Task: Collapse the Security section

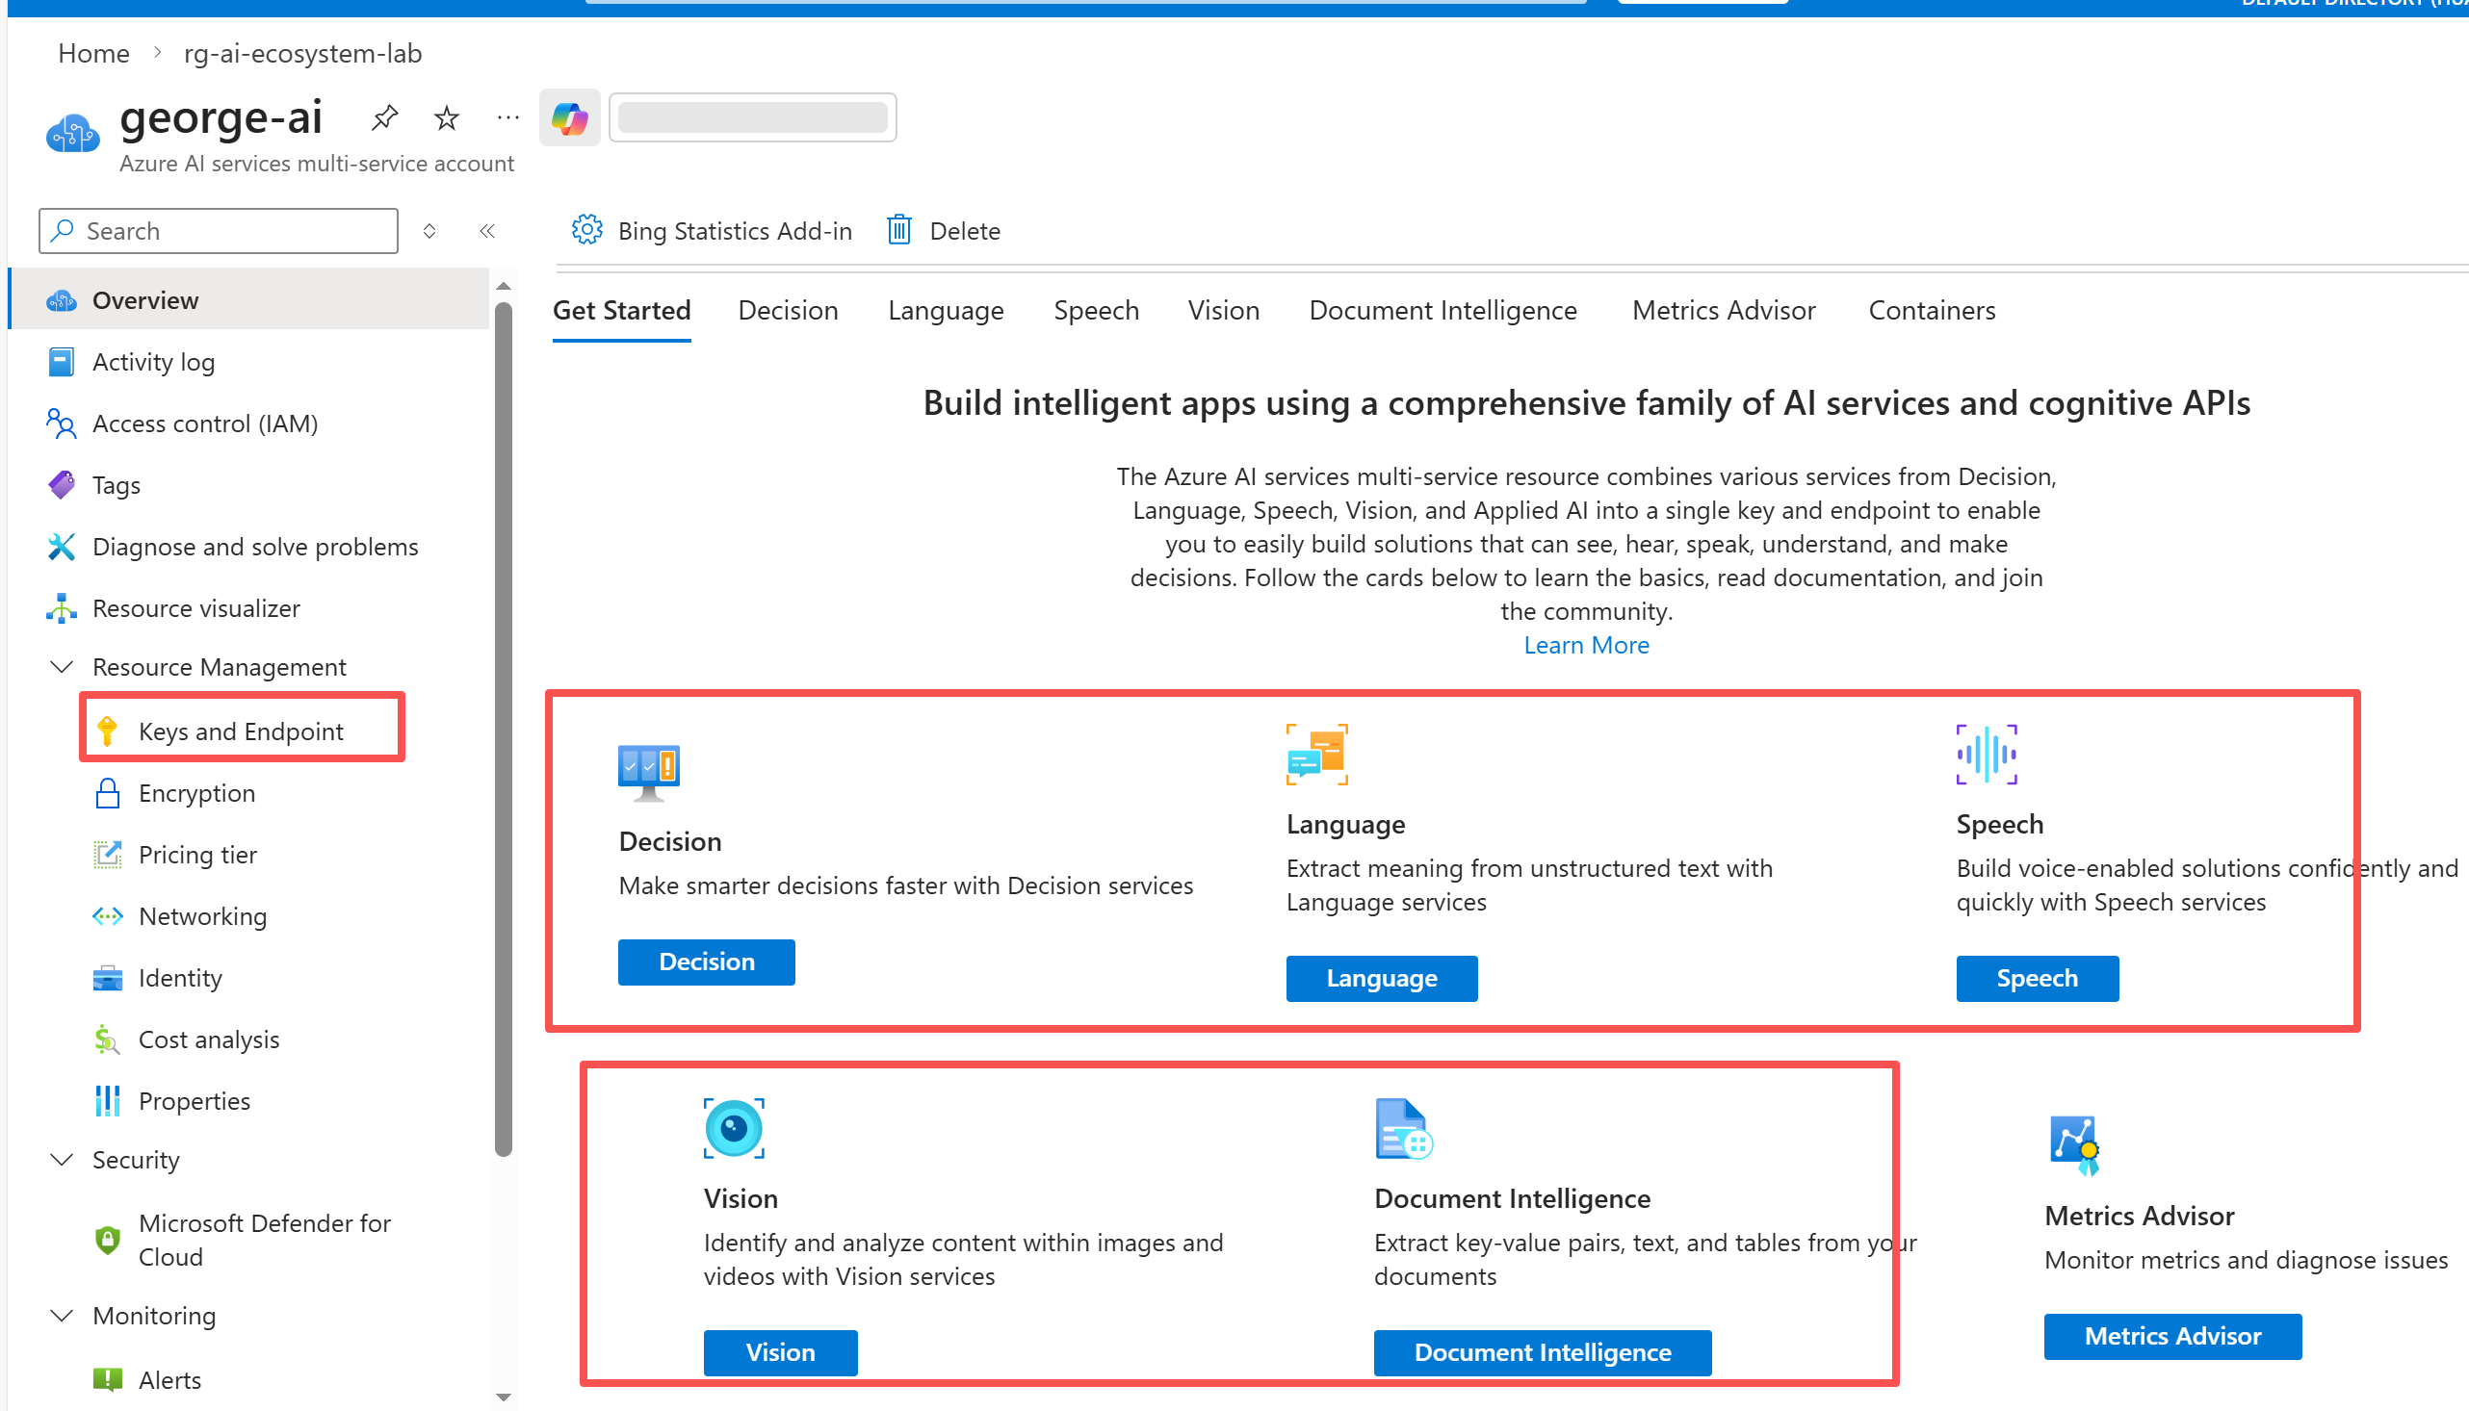Action: click(x=62, y=1160)
